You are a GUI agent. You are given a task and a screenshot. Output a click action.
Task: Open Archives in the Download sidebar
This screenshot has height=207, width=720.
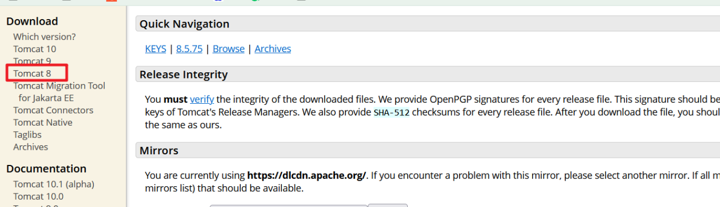(31, 147)
